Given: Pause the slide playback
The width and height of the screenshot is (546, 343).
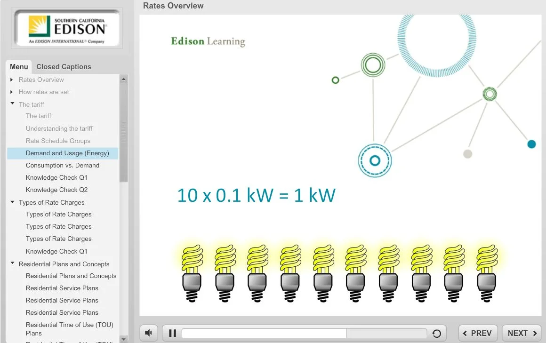Looking at the screenshot, I should click(x=172, y=333).
